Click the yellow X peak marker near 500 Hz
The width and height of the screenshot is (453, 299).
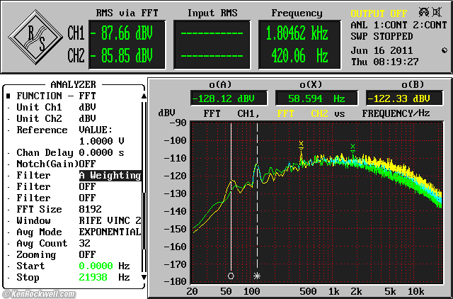pos(301,144)
